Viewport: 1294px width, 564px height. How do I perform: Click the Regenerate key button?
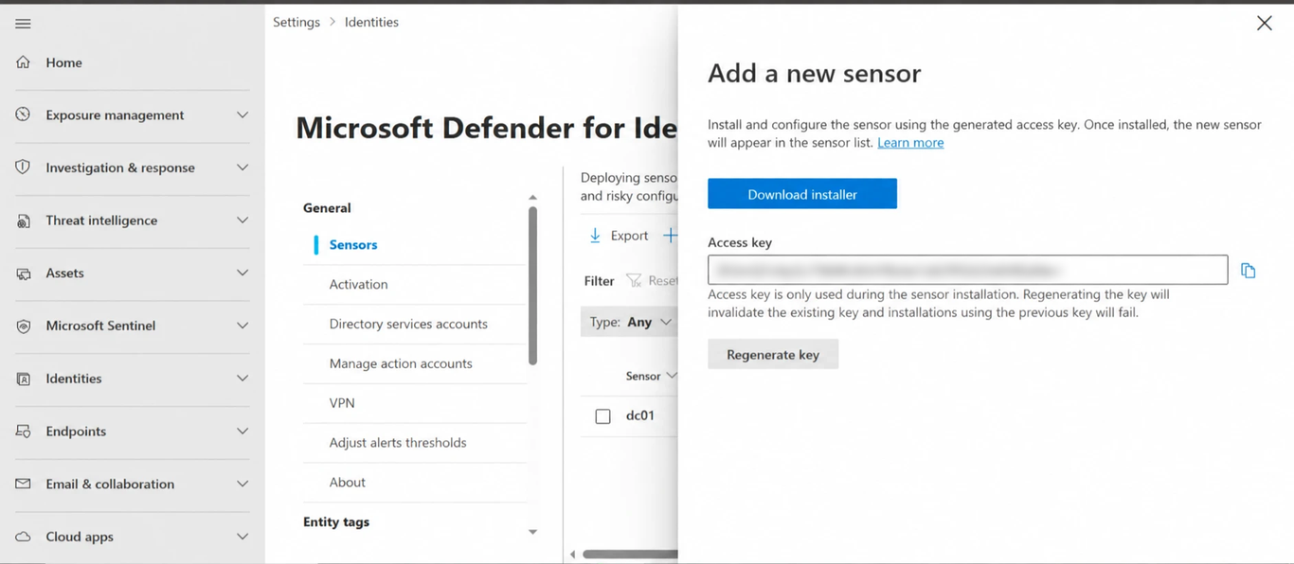pyautogui.click(x=773, y=355)
